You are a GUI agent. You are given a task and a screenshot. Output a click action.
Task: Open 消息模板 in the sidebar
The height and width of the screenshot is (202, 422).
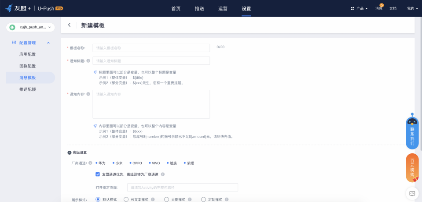click(30, 78)
